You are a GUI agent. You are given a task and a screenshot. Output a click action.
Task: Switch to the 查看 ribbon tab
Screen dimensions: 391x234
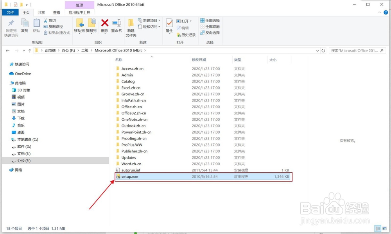click(57, 13)
